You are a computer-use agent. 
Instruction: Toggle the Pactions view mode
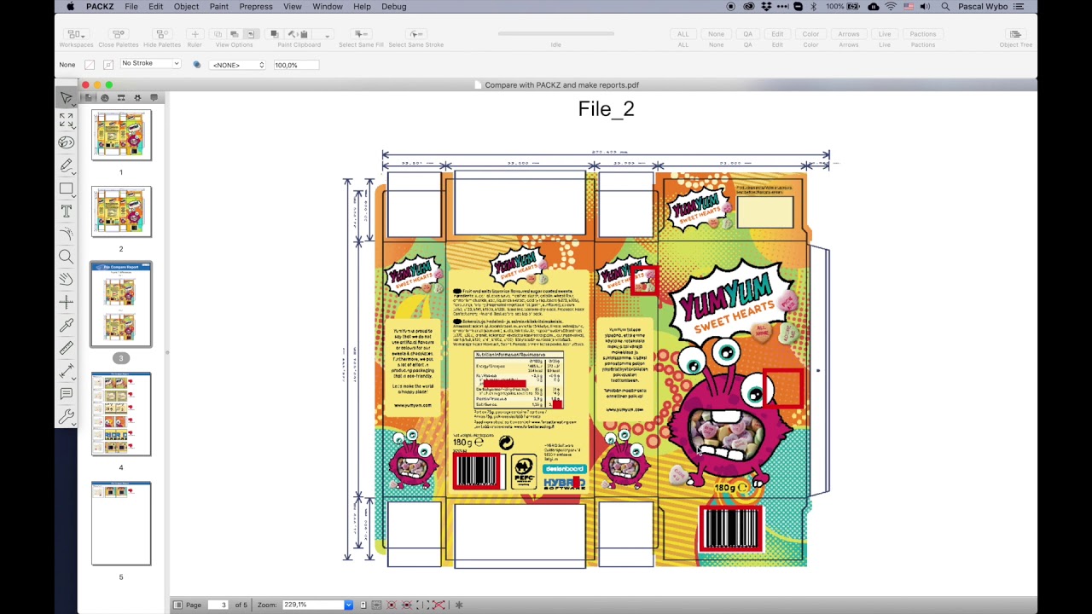coord(923,34)
